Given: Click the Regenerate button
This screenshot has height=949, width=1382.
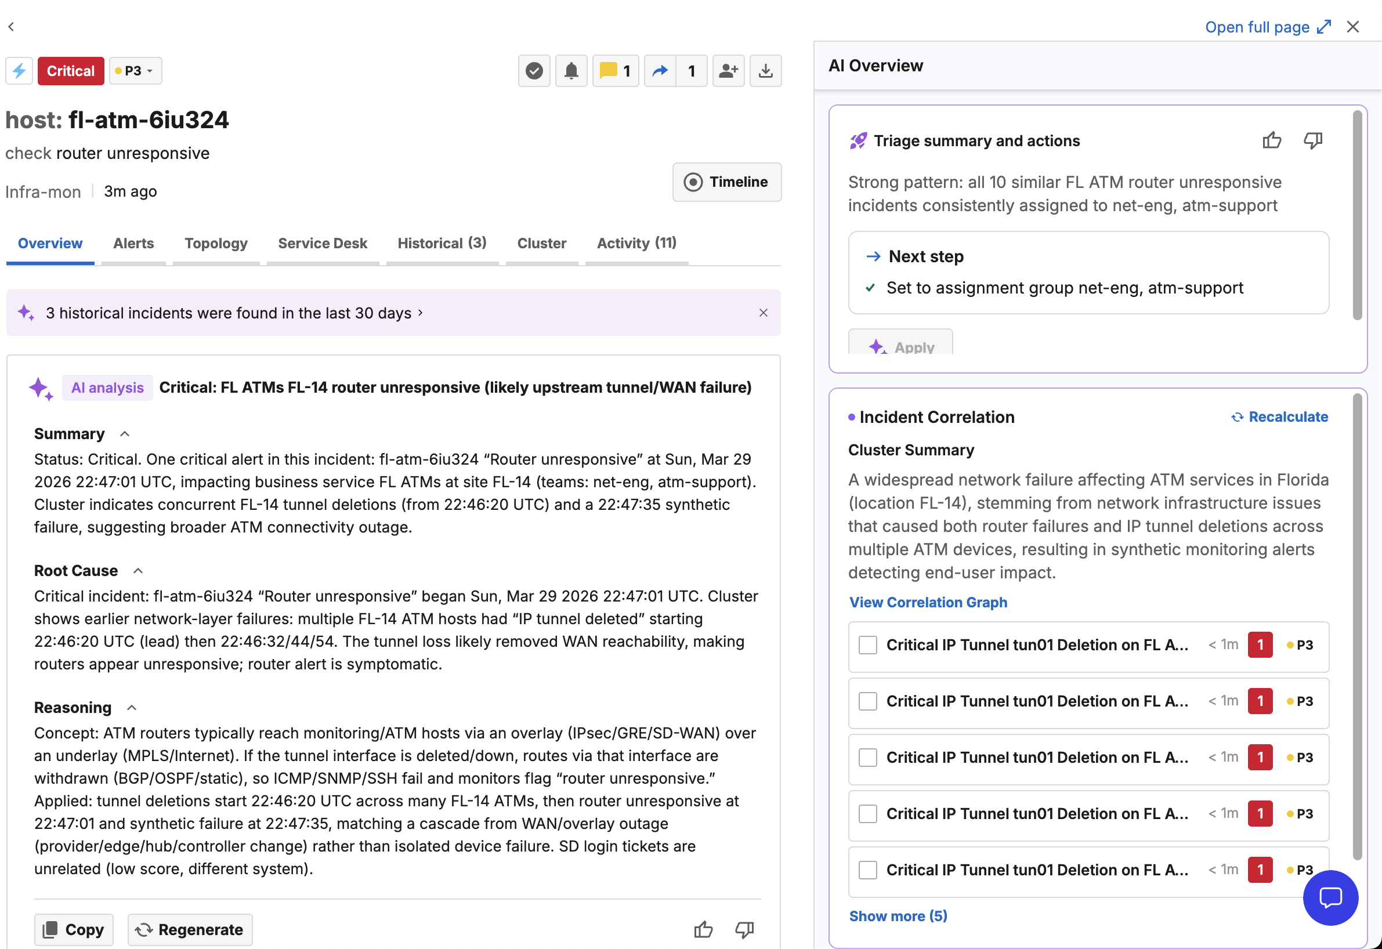Looking at the screenshot, I should tap(190, 929).
